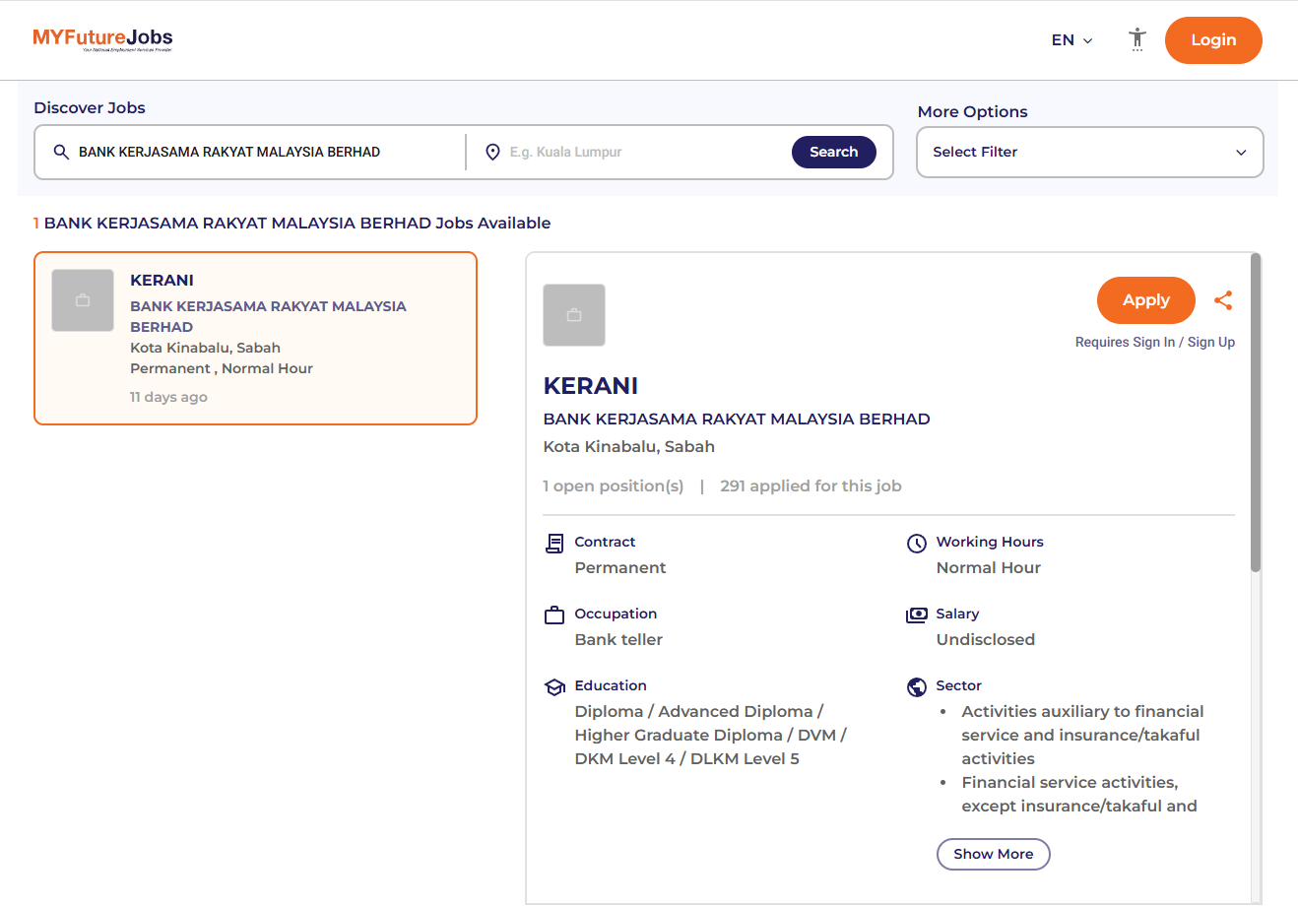Click 'Permanent , Normal Hour' in job card
1298x906 pixels.
pos(222,368)
